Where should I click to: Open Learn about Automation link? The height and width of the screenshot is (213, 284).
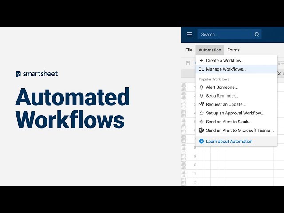pyautogui.click(x=229, y=141)
